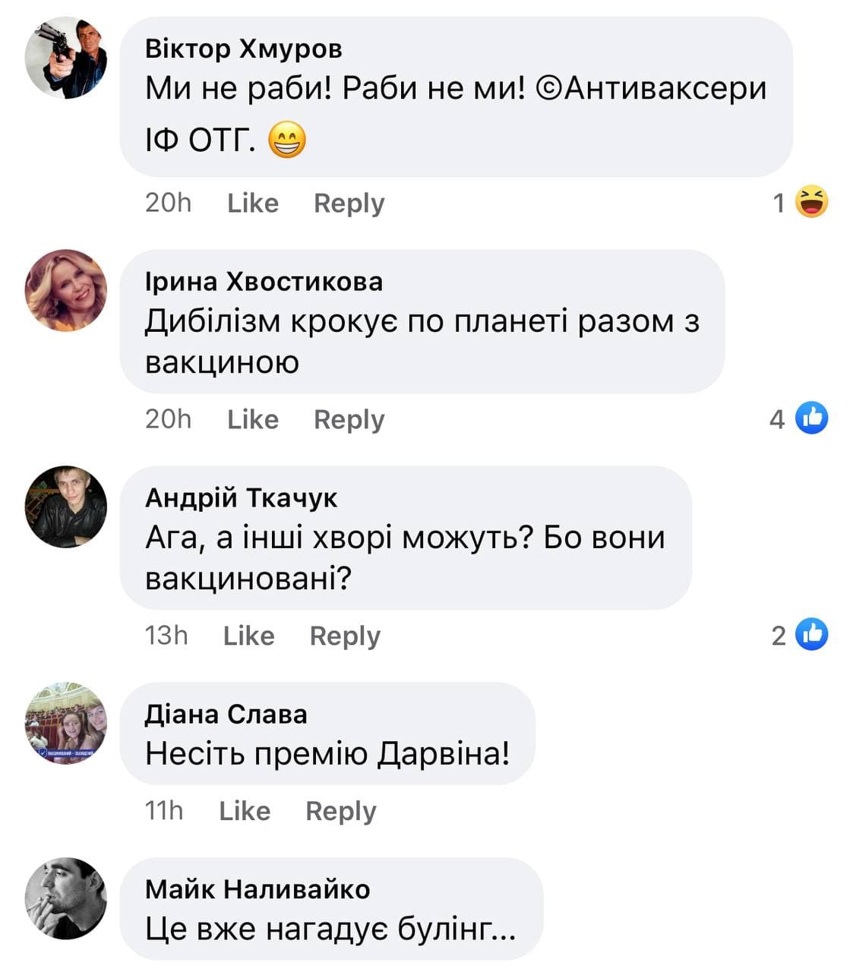Open Майк Наливайко's avatar
Screen dimensions: 853x972
[66, 898]
